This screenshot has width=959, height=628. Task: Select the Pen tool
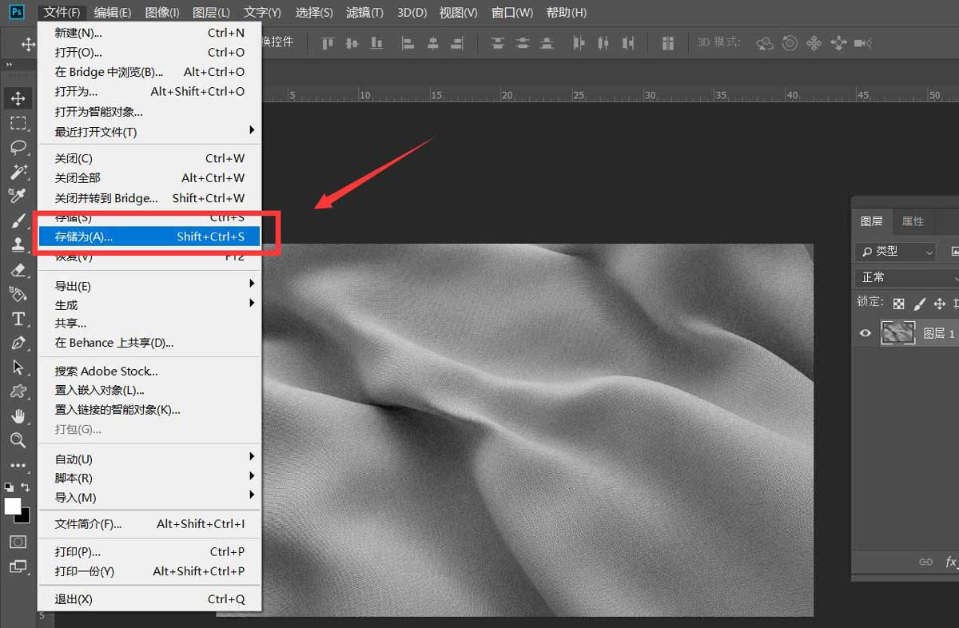pos(18,343)
